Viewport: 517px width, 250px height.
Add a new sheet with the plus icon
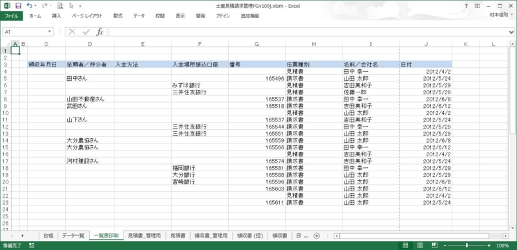click(317, 236)
